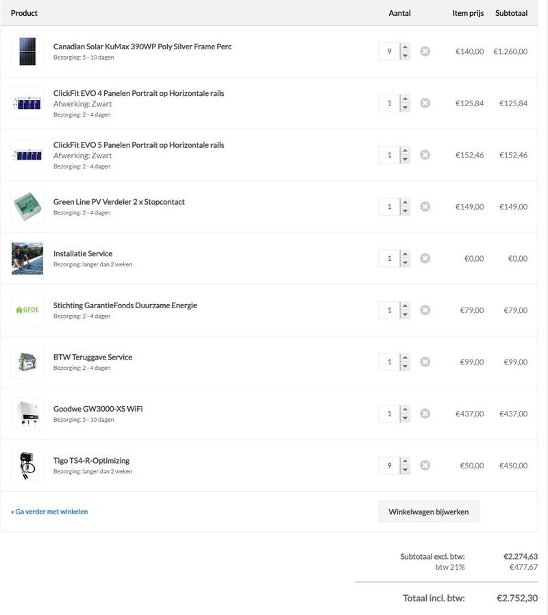This screenshot has width=548, height=615.
Task: Remove Stichting GarantieFonds Duurzame Energie item
Action: pos(425,310)
